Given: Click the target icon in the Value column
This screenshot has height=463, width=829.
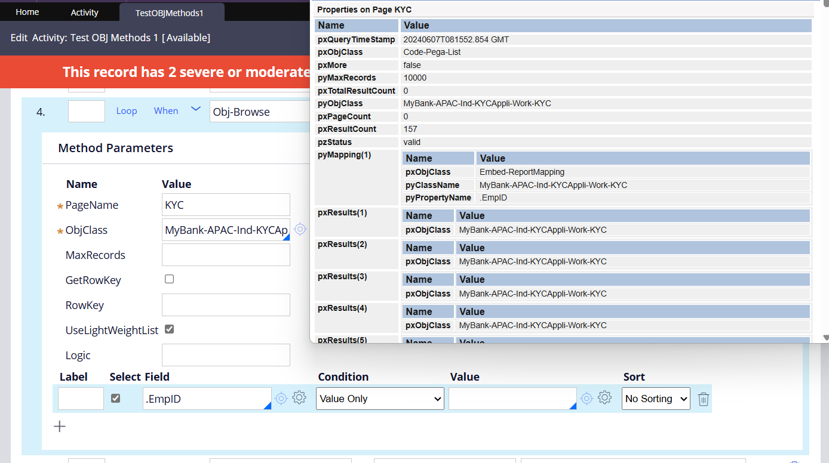Looking at the screenshot, I should point(586,397).
